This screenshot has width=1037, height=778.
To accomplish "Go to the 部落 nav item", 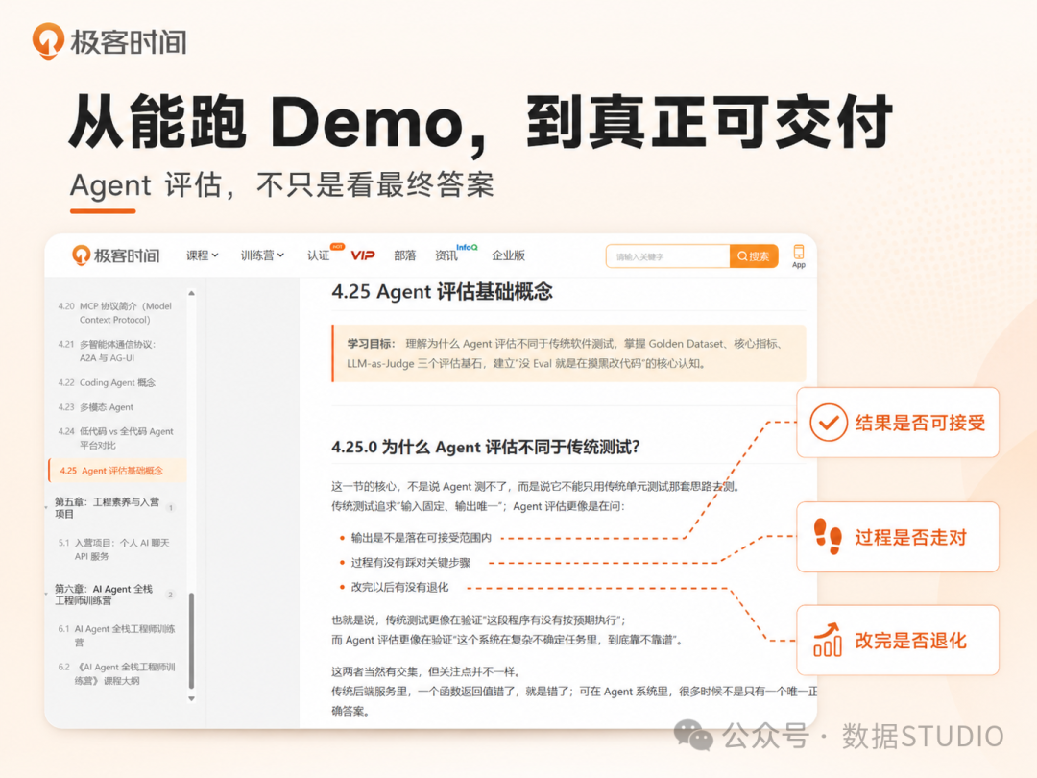I will [x=405, y=255].
